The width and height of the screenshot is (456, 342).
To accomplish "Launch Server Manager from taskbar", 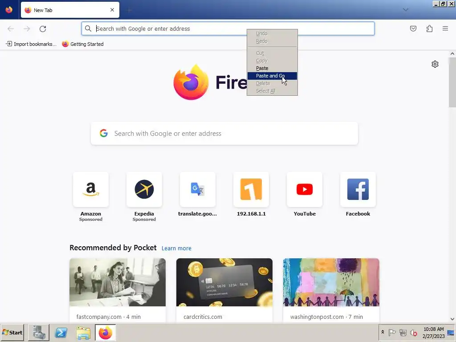I will click(39, 332).
